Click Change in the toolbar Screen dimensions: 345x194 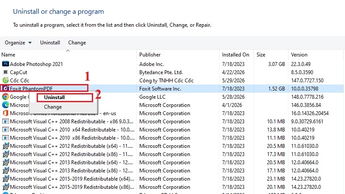coord(77,43)
